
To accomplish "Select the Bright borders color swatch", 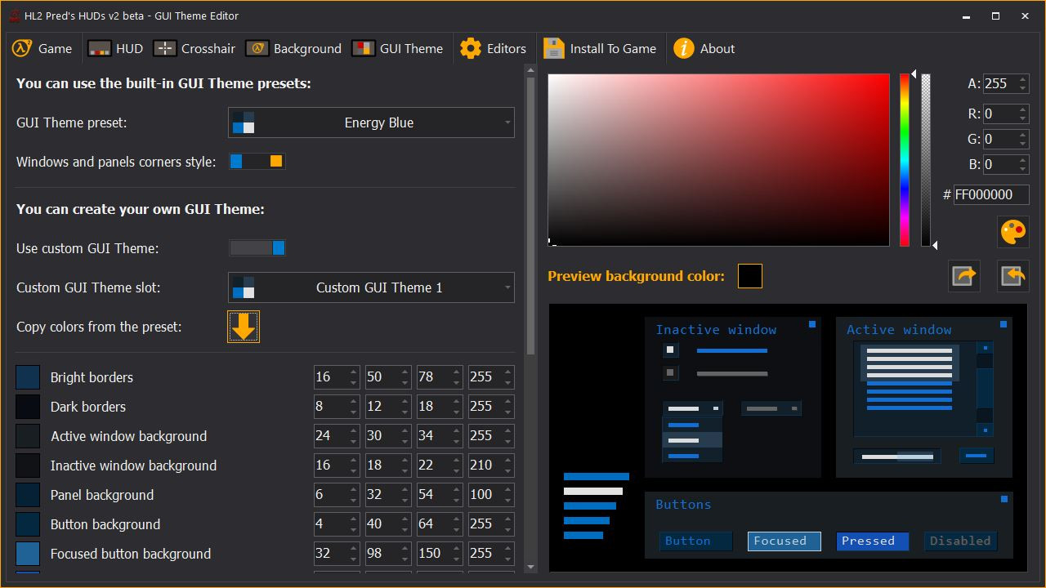I will coord(28,377).
